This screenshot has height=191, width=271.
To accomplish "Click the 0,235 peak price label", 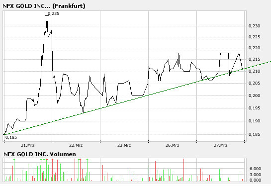I will click(x=53, y=13).
